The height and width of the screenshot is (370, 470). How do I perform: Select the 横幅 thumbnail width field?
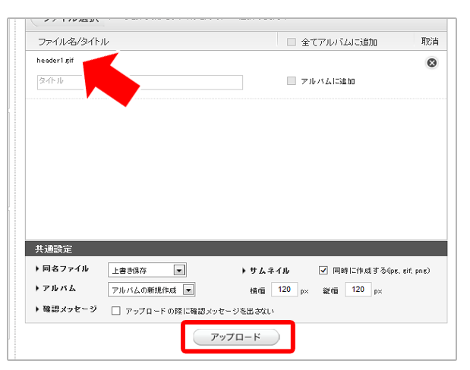click(284, 290)
